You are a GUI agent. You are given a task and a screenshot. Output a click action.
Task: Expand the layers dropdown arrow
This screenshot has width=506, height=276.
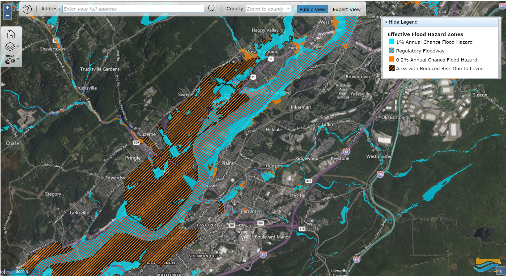click(x=18, y=46)
